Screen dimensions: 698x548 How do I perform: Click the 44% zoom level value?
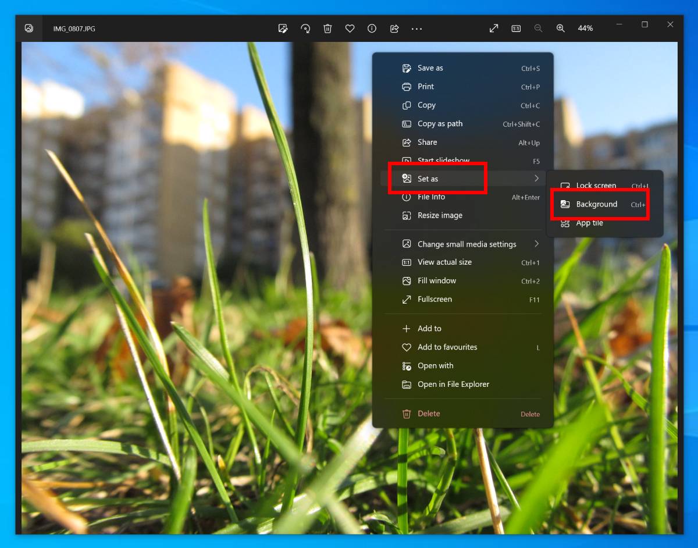(x=585, y=28)
